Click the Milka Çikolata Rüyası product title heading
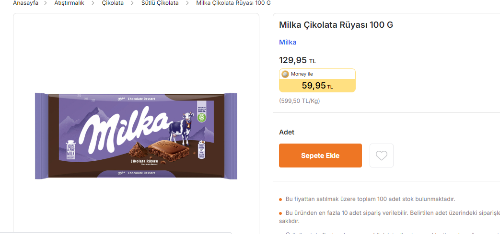The height and width of the screenshot is (234, 500). (x=336, y=25)
